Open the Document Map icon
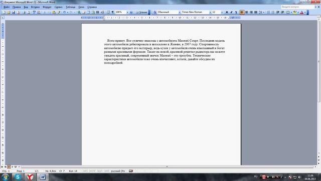 pos(108,12)
